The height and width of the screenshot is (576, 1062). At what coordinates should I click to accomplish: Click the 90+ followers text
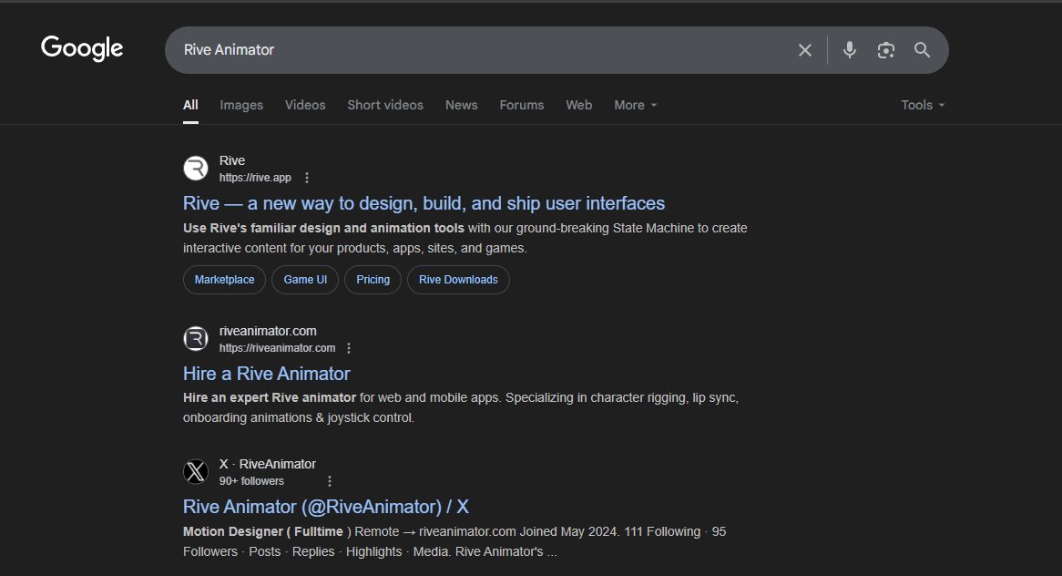[251, 481]
